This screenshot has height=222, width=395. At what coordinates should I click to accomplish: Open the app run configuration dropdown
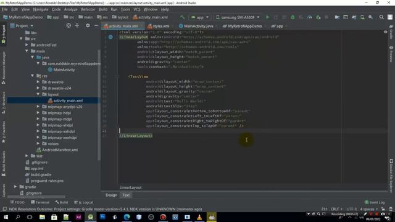pos(200,17)
